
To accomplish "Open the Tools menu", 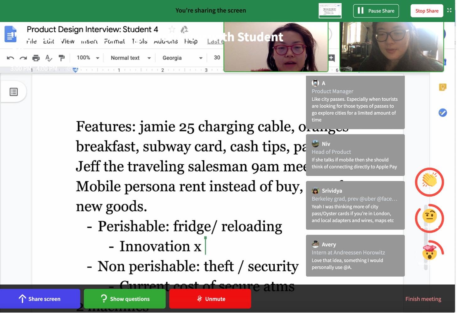I will coord(139,41).
